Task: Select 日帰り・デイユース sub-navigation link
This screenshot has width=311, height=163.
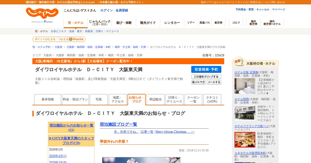Action: [107, 31]
